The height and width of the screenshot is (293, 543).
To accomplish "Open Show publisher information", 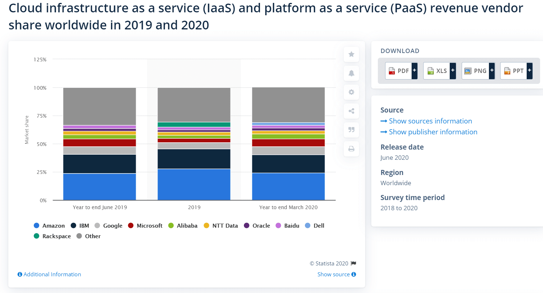I will click(433, 132).
